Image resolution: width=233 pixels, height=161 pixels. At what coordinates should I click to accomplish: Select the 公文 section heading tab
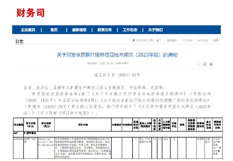point(19,41)
